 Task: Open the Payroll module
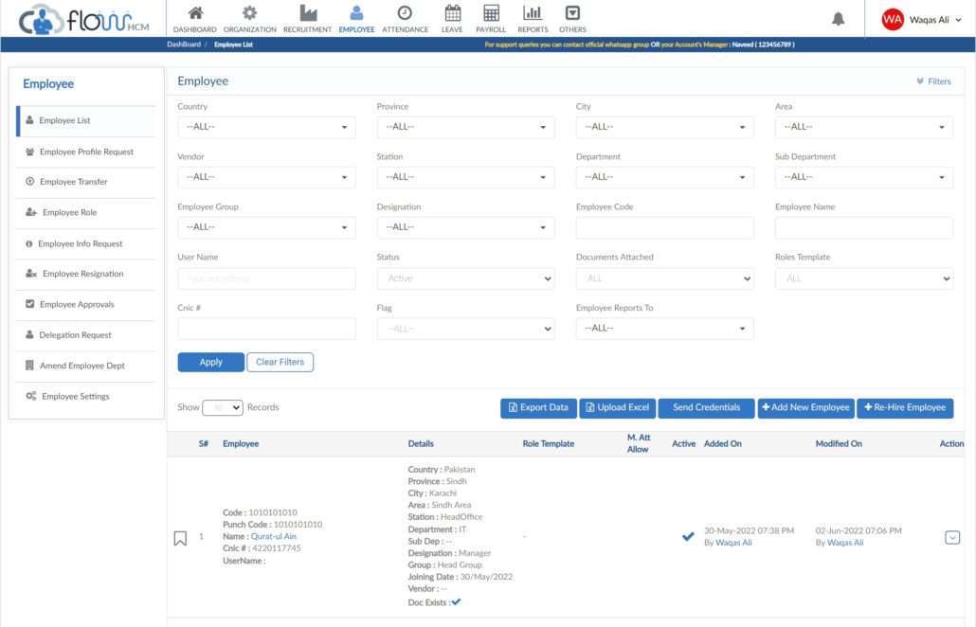pos(490,17)
